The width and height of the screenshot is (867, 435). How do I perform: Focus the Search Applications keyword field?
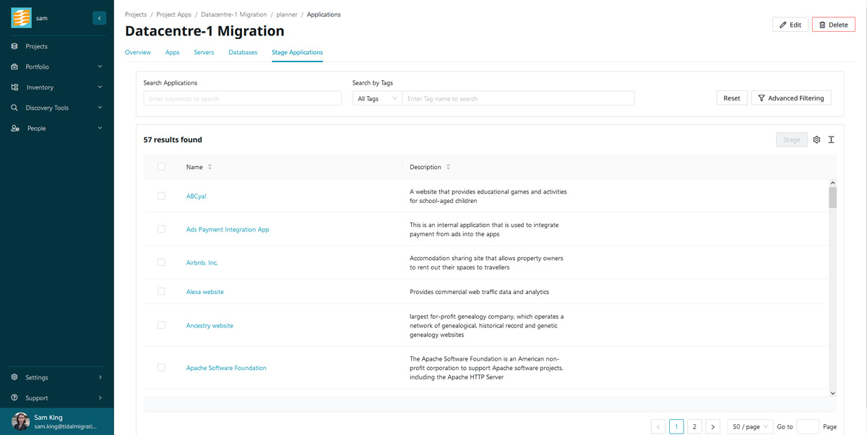243,98
